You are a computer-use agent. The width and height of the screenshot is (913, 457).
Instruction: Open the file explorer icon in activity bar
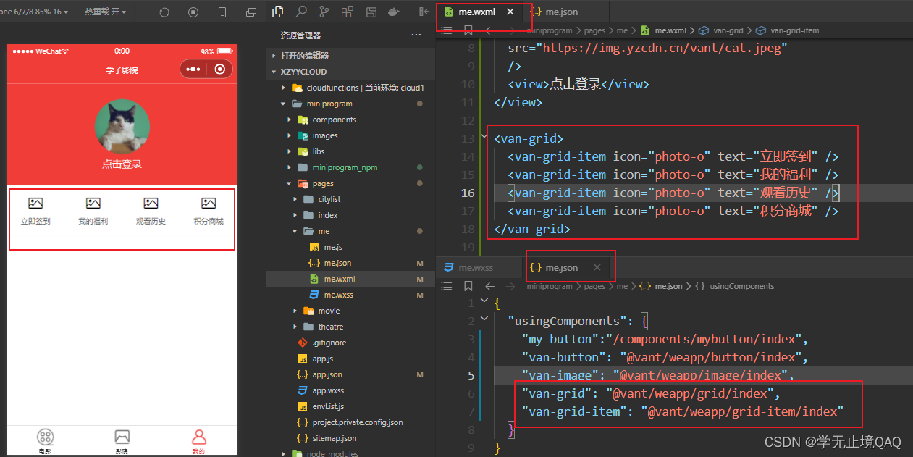click(x=277, y=12)
